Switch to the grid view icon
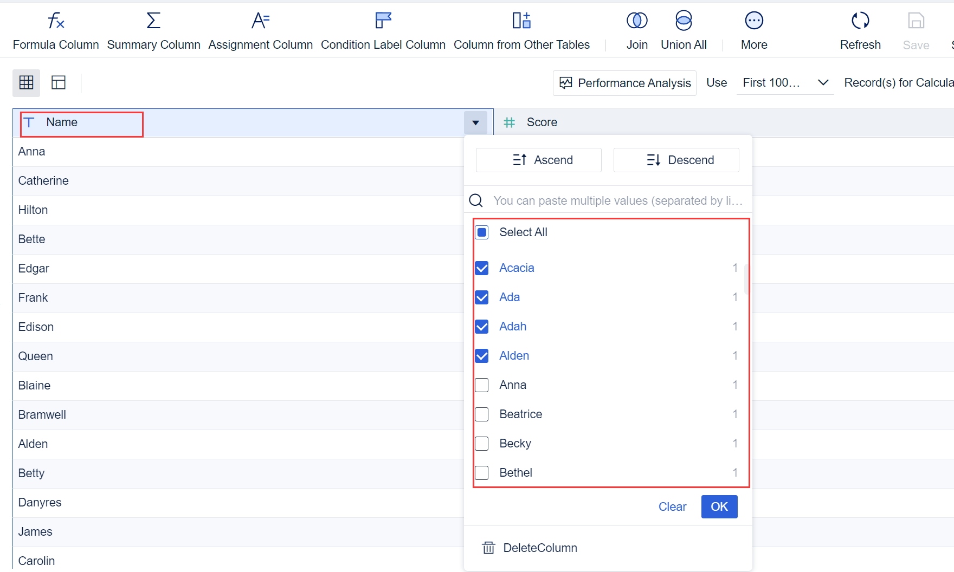The width and height of the screenshot is (954, 572). (26, 82)
